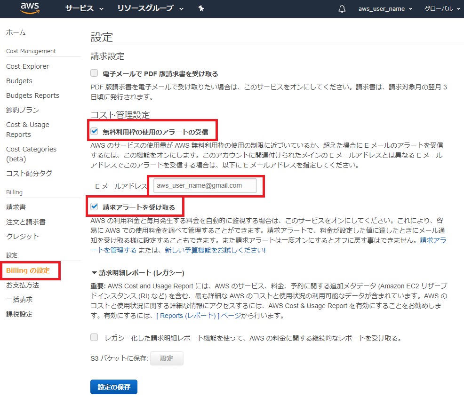Open 課税設定 in sidebar
The width and height of the screenshot is (464, 397).
19,314
